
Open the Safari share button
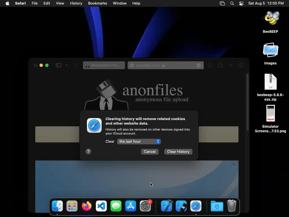tap(220, 65)
